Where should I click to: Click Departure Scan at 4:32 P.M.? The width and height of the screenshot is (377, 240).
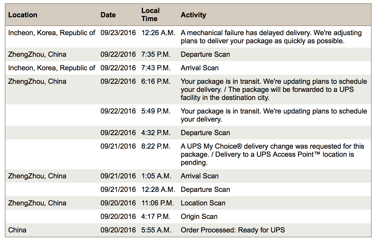205,133
